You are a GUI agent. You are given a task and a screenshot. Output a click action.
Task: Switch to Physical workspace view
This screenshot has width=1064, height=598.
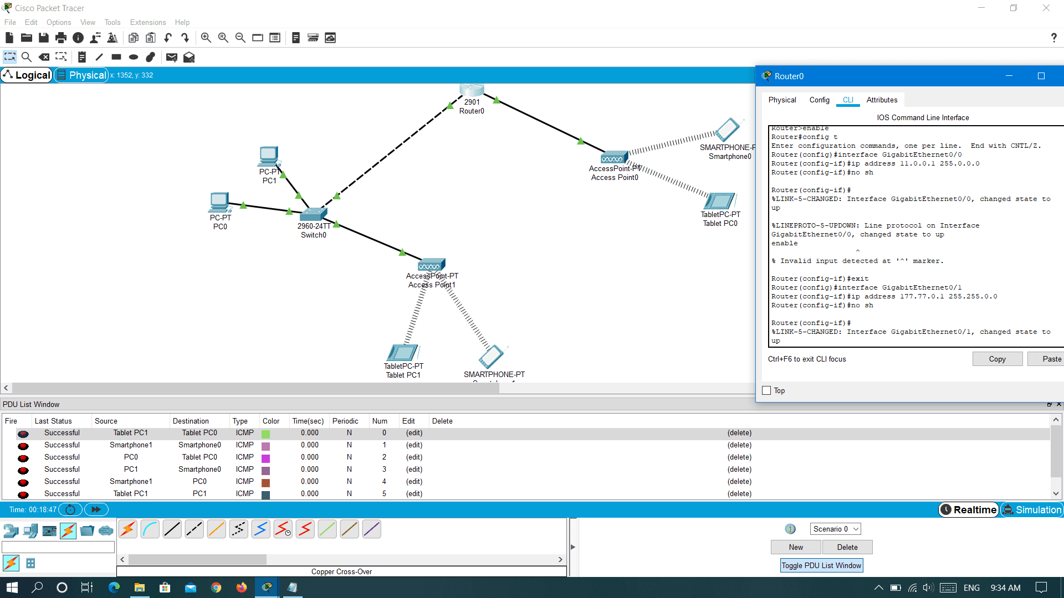(x=81, y=75)
